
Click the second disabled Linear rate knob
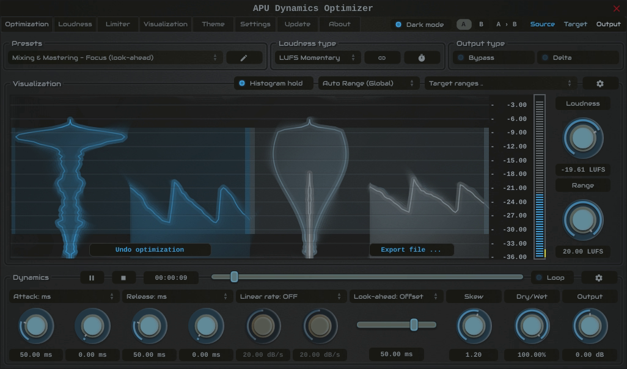(x=320, y=326)
